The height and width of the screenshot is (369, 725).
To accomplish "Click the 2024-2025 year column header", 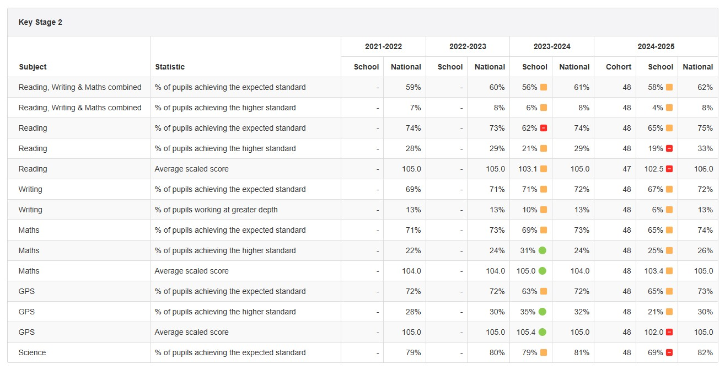I will coord(656,46).
